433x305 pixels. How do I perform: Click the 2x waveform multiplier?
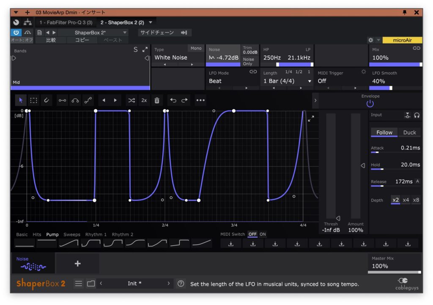pyautogui.click(x=144, y=100)
